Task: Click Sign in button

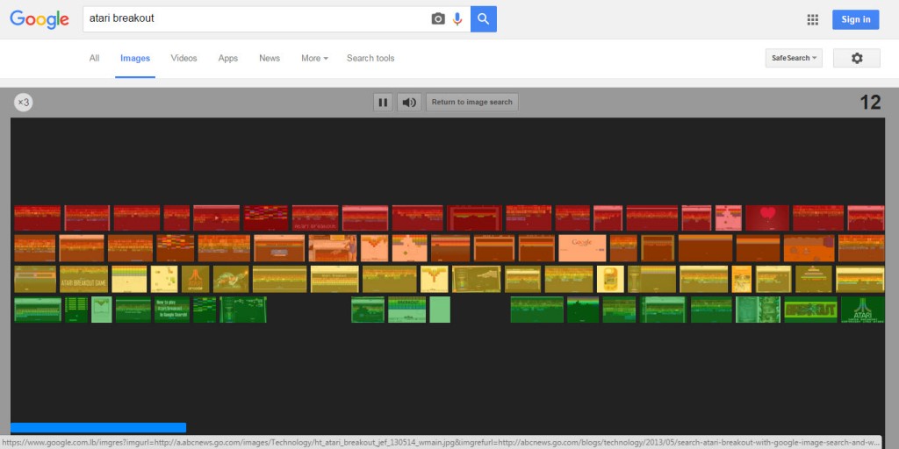Action: point(855,19)
